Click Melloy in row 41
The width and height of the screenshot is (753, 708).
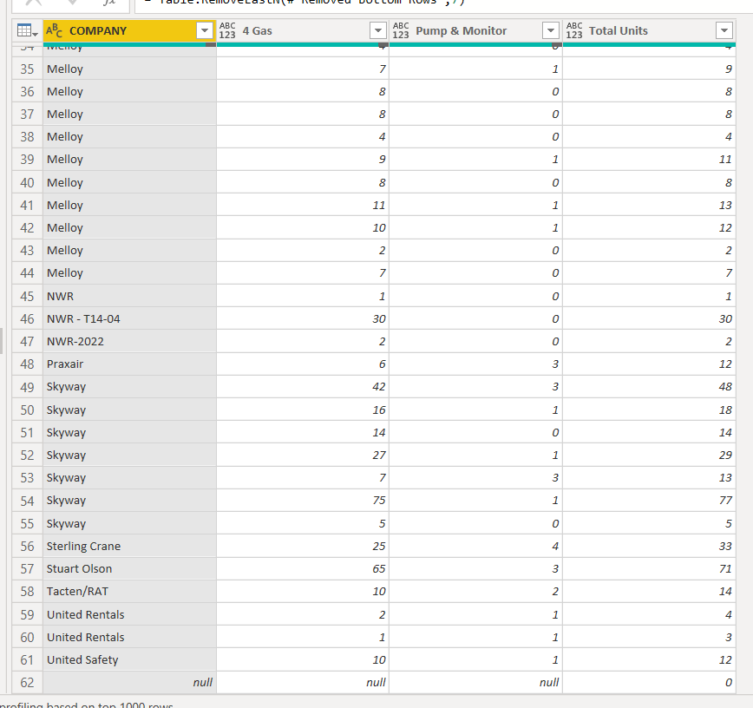129,205
